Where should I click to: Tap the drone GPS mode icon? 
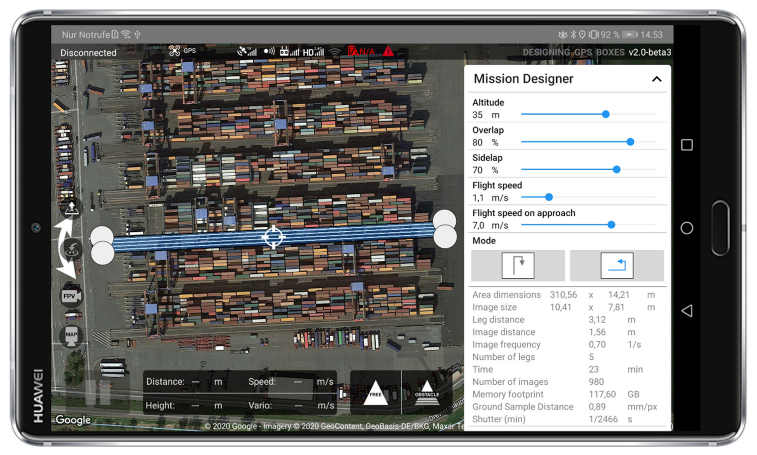(x=175, y=51)
